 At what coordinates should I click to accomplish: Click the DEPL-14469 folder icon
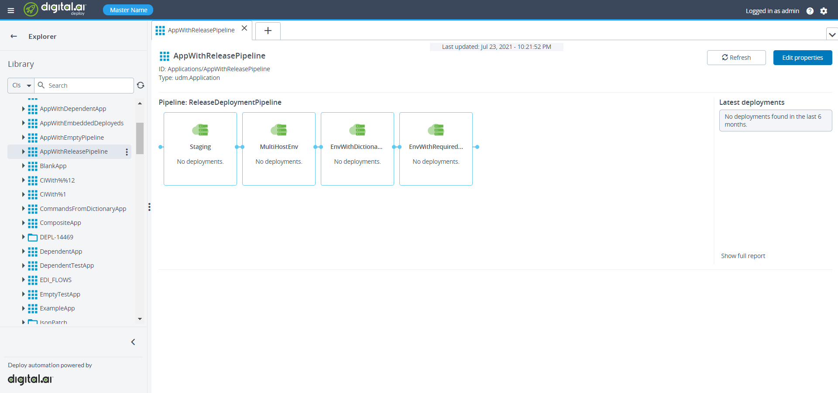tap(33, 237)
